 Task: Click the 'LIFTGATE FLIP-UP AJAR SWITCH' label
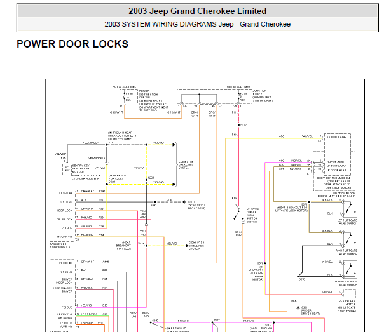click(346, 283)
